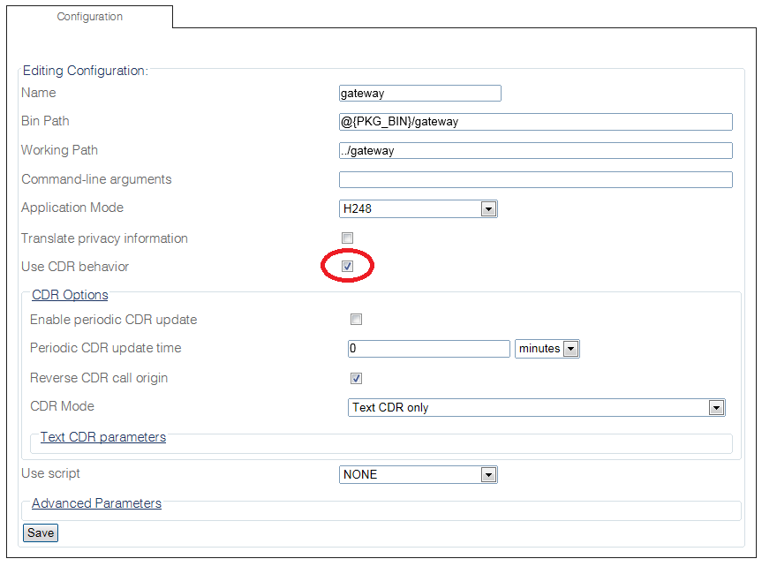The height and width of the screenshot is (574, 762).
Task: Toggle the Use CDR behavior checkbox
Action: coord(348,266)
